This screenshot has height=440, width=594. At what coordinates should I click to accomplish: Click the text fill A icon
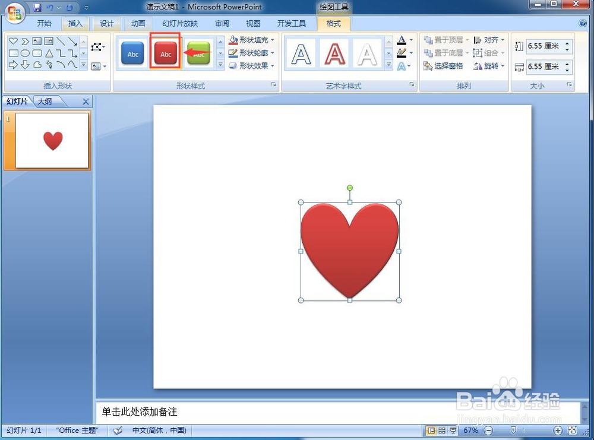pyautogui.click(x=402, y=40)
